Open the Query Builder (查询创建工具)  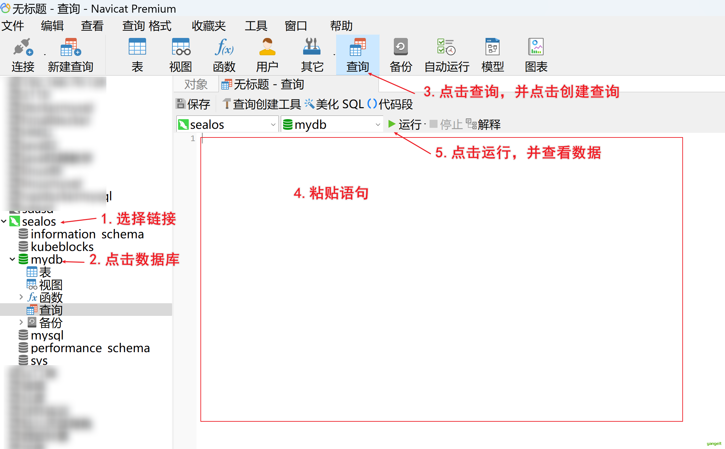tap(261, 104)
